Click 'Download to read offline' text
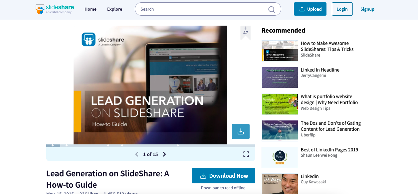418x194 pixels. point(223,188)
